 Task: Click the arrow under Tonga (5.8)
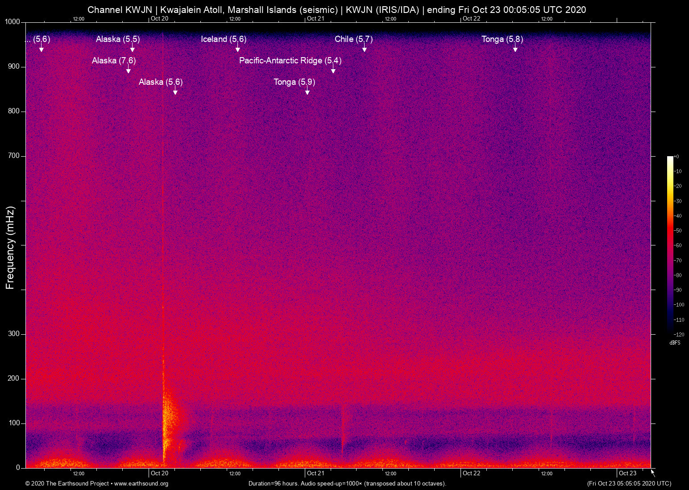(515, 48)
